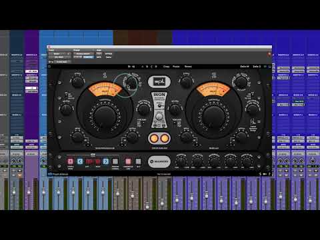Open the plugin insert selector under Track
The image size is (320, 240).
(x=60, y=57)
